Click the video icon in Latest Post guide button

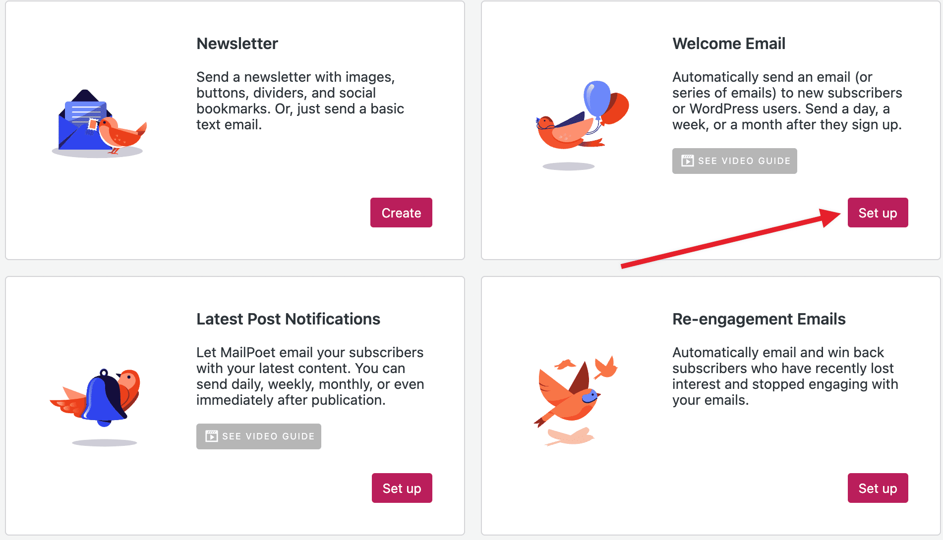[212, 436]
